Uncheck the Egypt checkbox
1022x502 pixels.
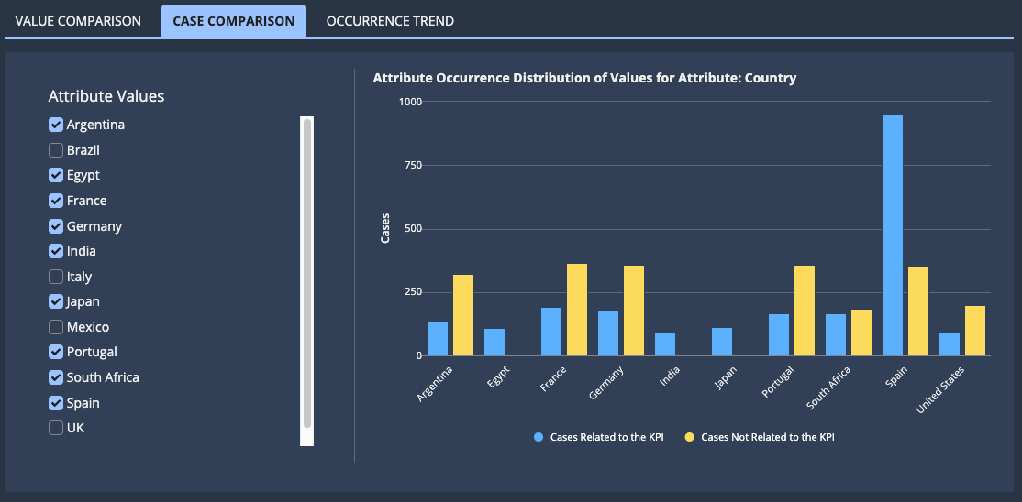[56, 175]
